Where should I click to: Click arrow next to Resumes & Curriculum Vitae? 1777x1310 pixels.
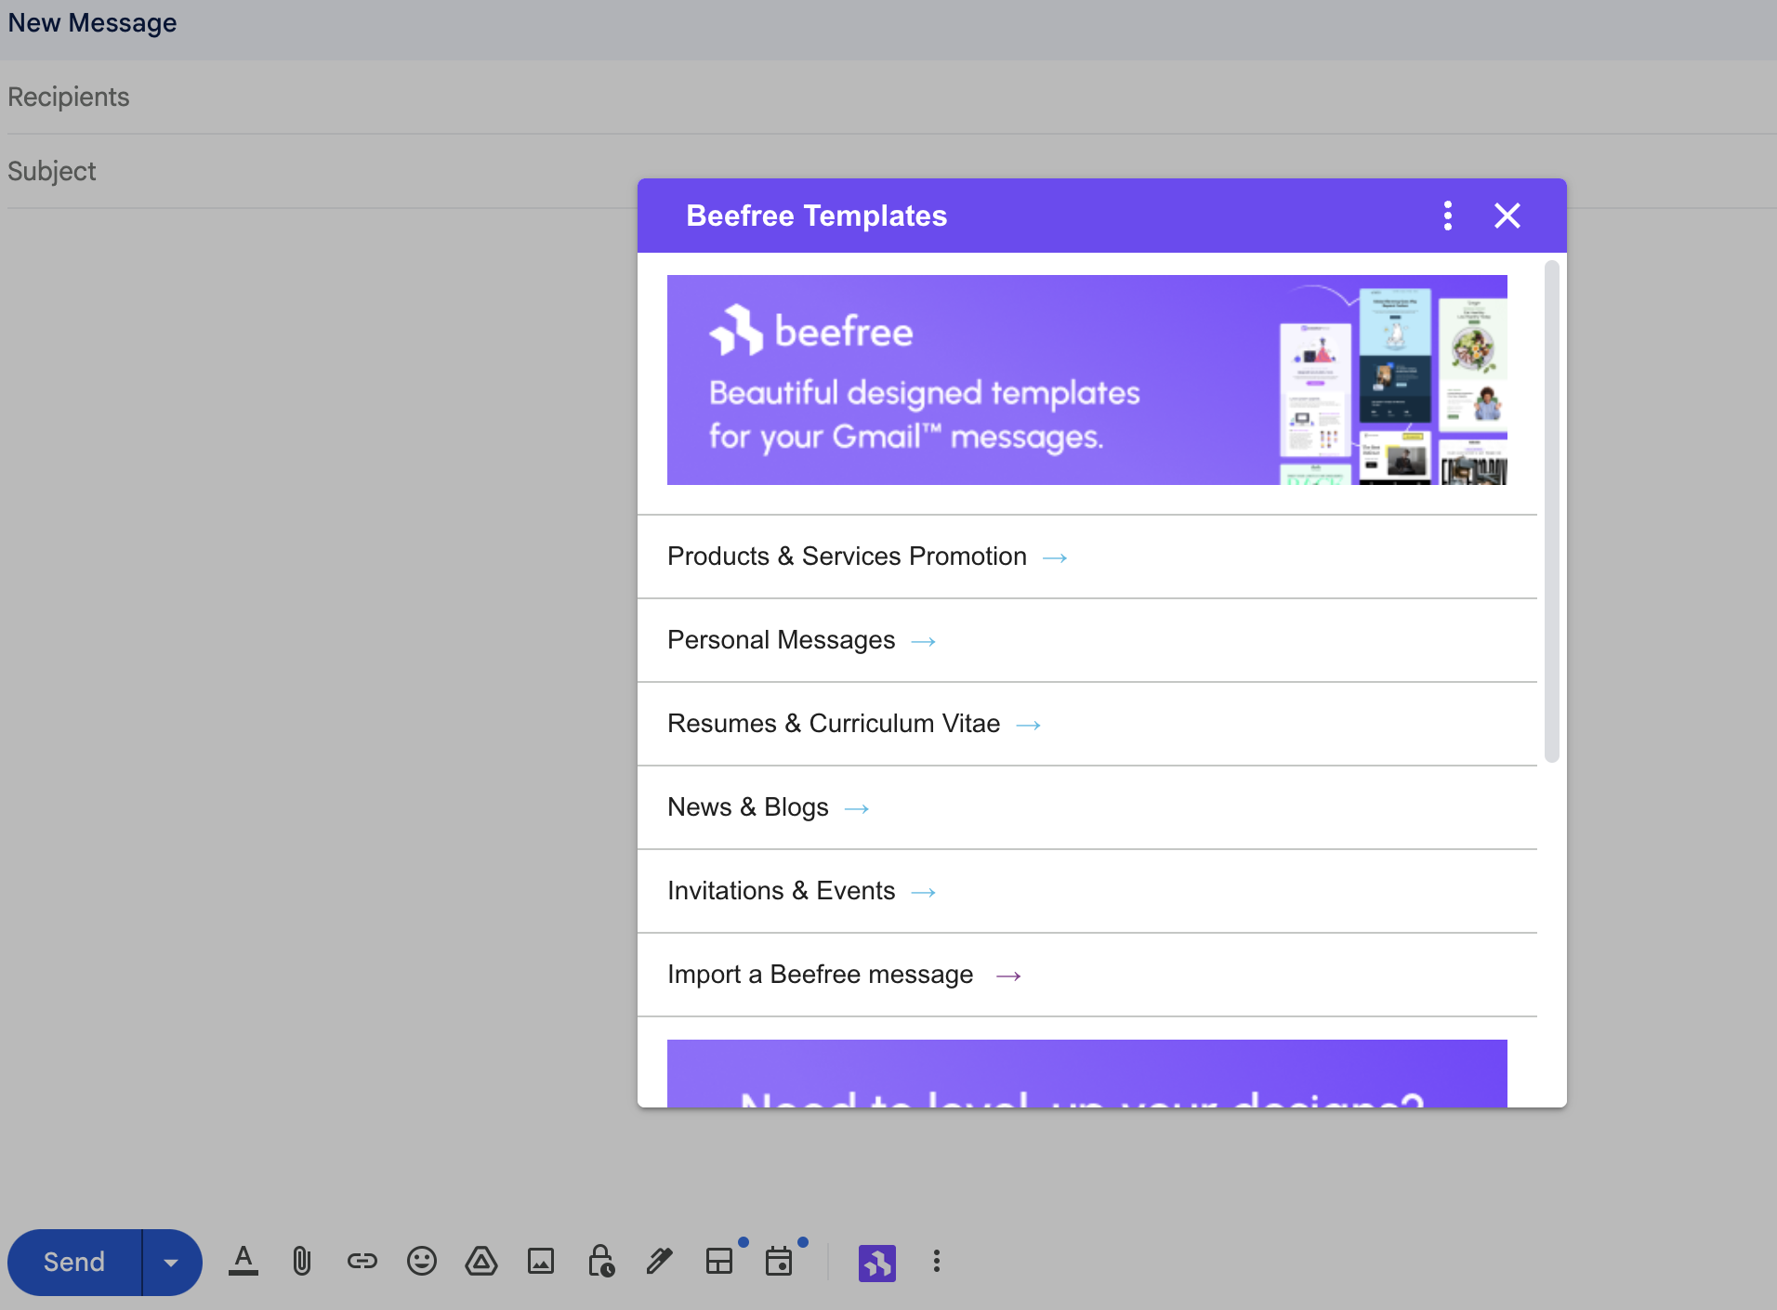pyautogui.click(x=1028, y=725)
